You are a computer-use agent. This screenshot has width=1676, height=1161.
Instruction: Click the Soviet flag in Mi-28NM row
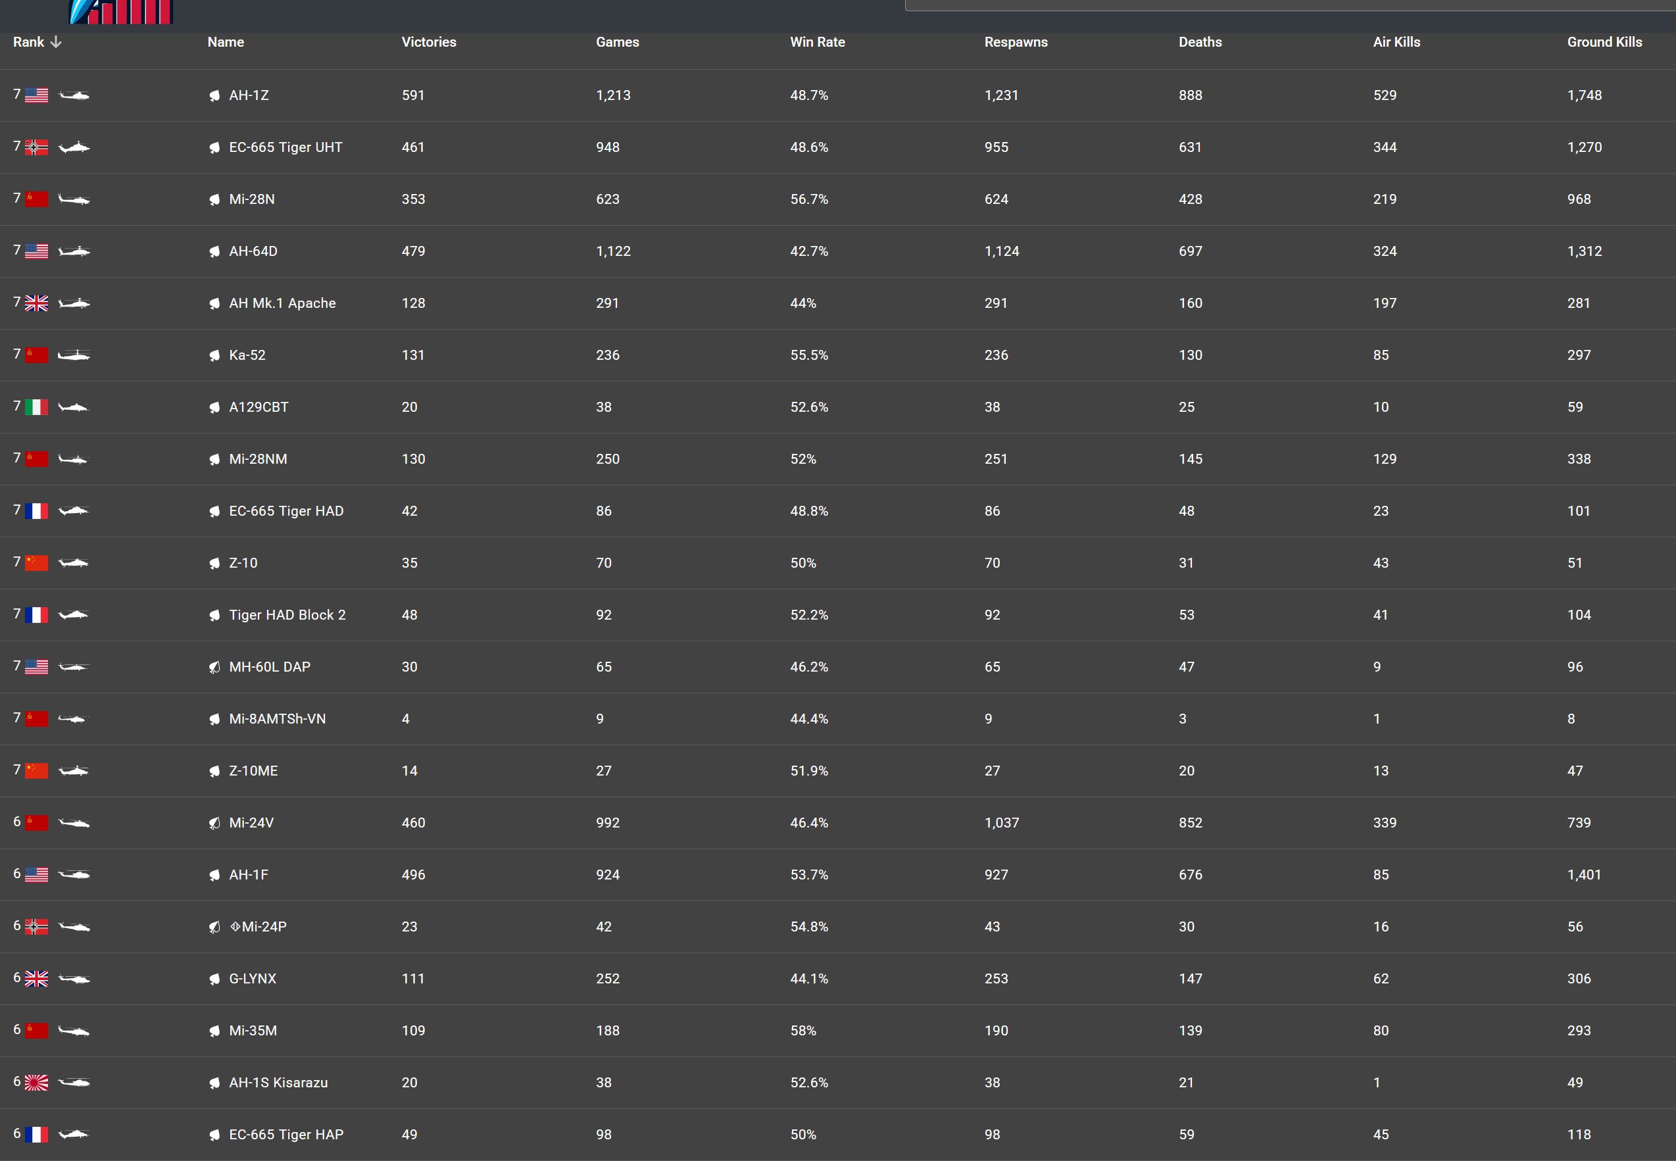pyautogui.click(x=36, y=459)
